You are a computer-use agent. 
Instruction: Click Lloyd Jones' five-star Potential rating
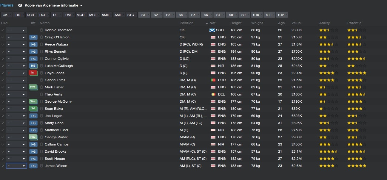pos(357,73)
